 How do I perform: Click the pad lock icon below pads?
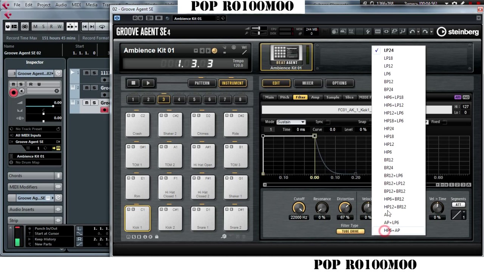157,237
